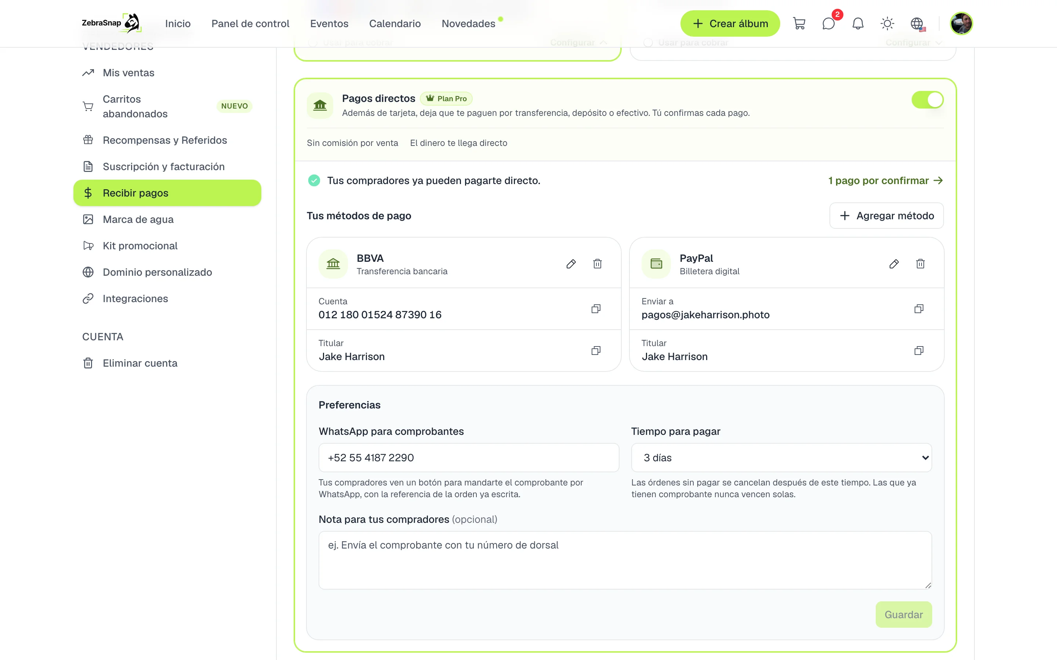
Task: Open Recompensas y Referidos
Action: click(x=167, y=140)
